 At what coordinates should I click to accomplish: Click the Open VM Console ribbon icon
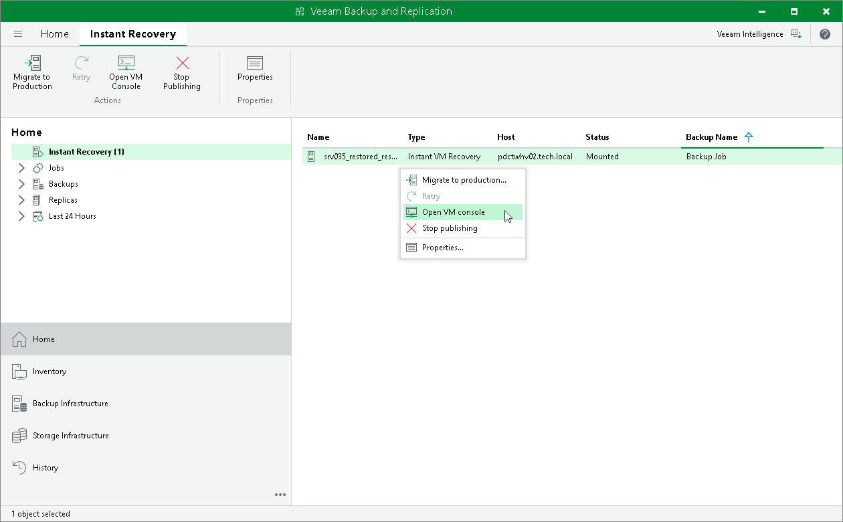click(126, 72)
